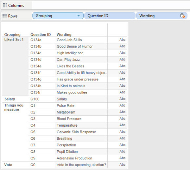Click the Question ID column header
Viewport: 190px width, 170px height.
[40, 35]
